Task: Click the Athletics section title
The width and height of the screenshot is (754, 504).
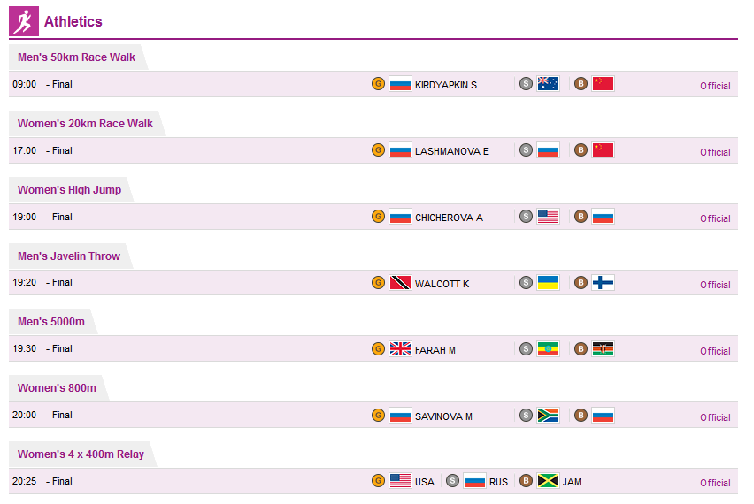Action: coord(73,21)
